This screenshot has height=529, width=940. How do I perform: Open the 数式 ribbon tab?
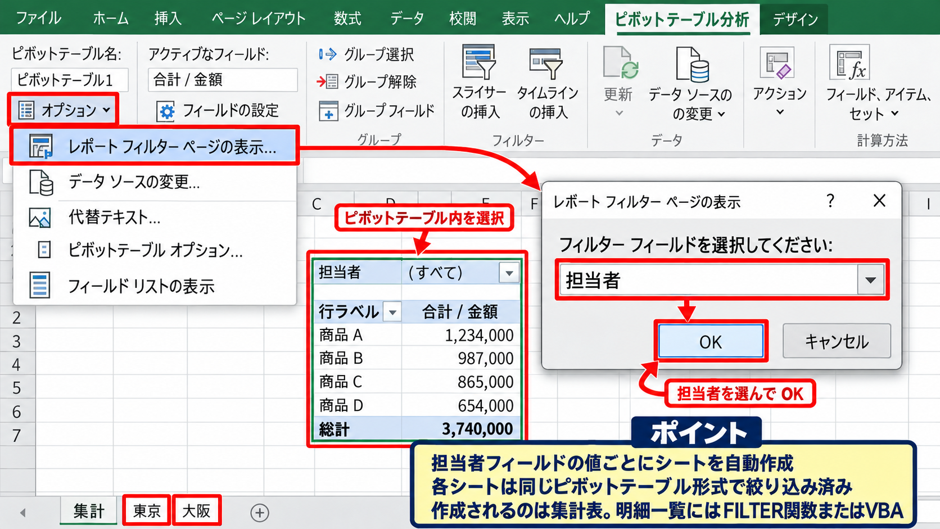(347, 19)
